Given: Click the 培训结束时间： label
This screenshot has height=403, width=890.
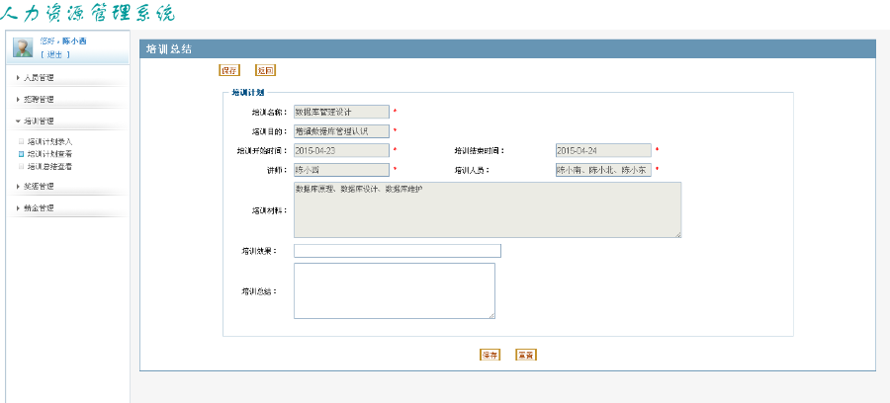Looking at the screenshot, I should pyautogui.click(x=480, y=151).
